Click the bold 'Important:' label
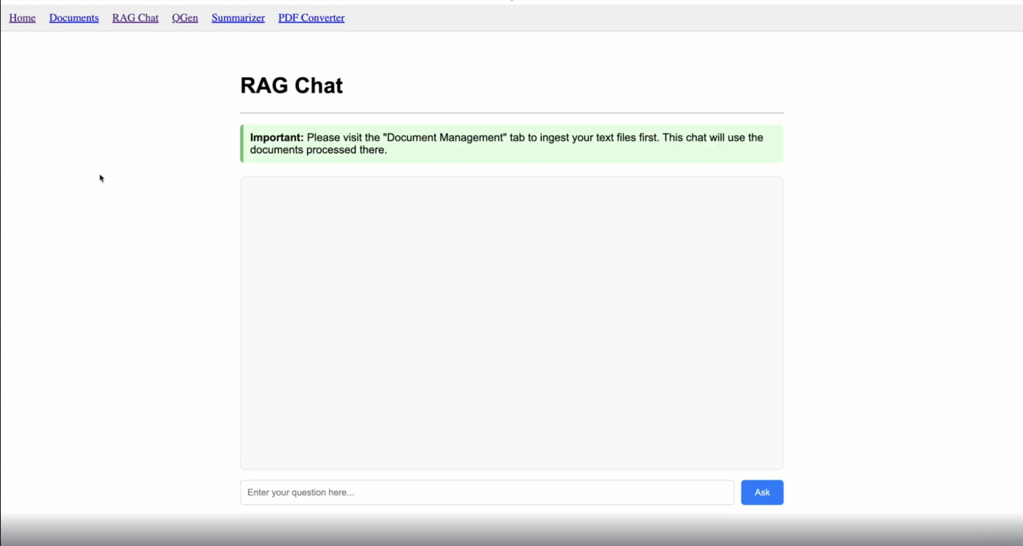The width and height of the screenshot is (1023, 546). [x=277, y=137]
